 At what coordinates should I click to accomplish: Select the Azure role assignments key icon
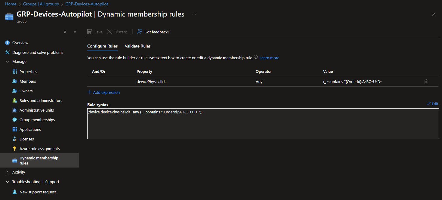pyautogui.click(x=15, y=149)
